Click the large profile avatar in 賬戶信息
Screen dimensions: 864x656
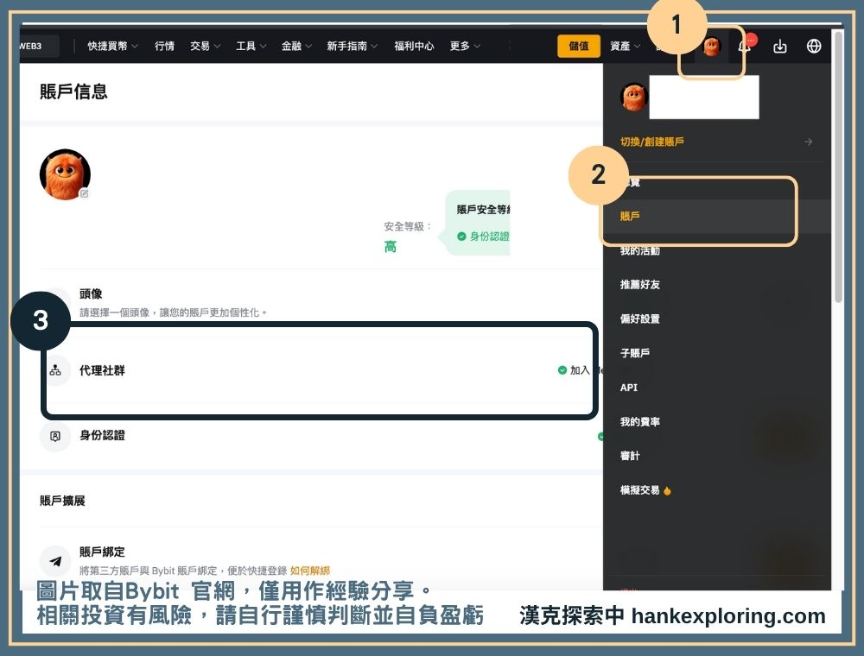point(65,173)
